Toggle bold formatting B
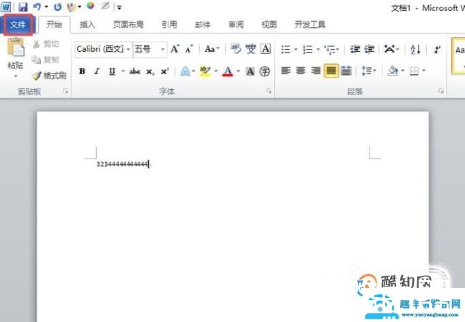The height and width of the screenshot is (322, 465). coord(82,71)
